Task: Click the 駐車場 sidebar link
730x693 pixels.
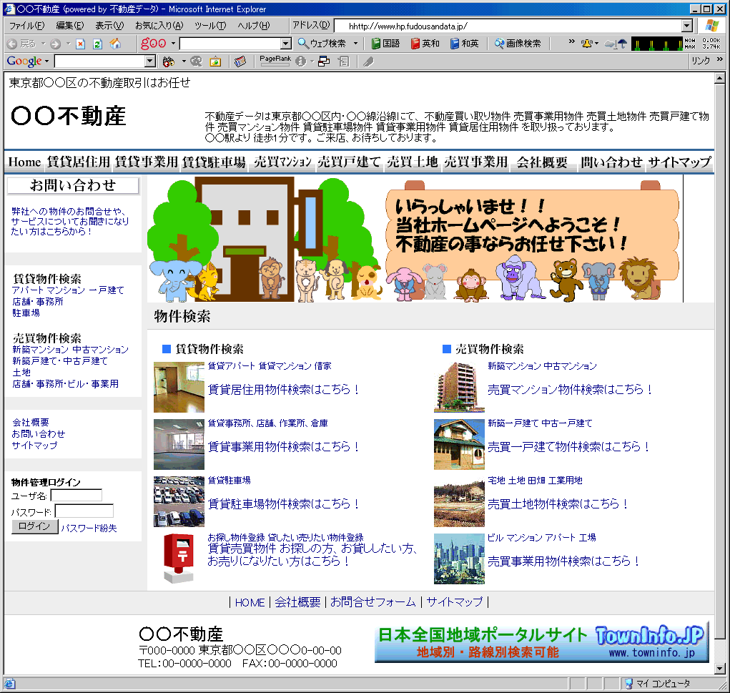Action: coord(26,313)
